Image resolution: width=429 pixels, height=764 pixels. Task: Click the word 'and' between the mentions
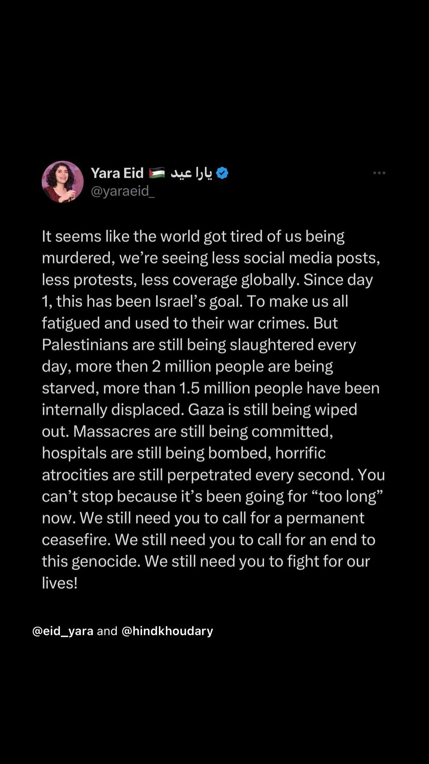tap(107, 631)
